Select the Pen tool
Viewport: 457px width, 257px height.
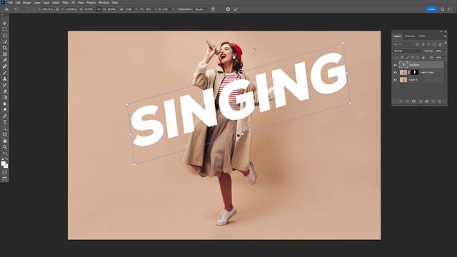[x=5, y=116]
